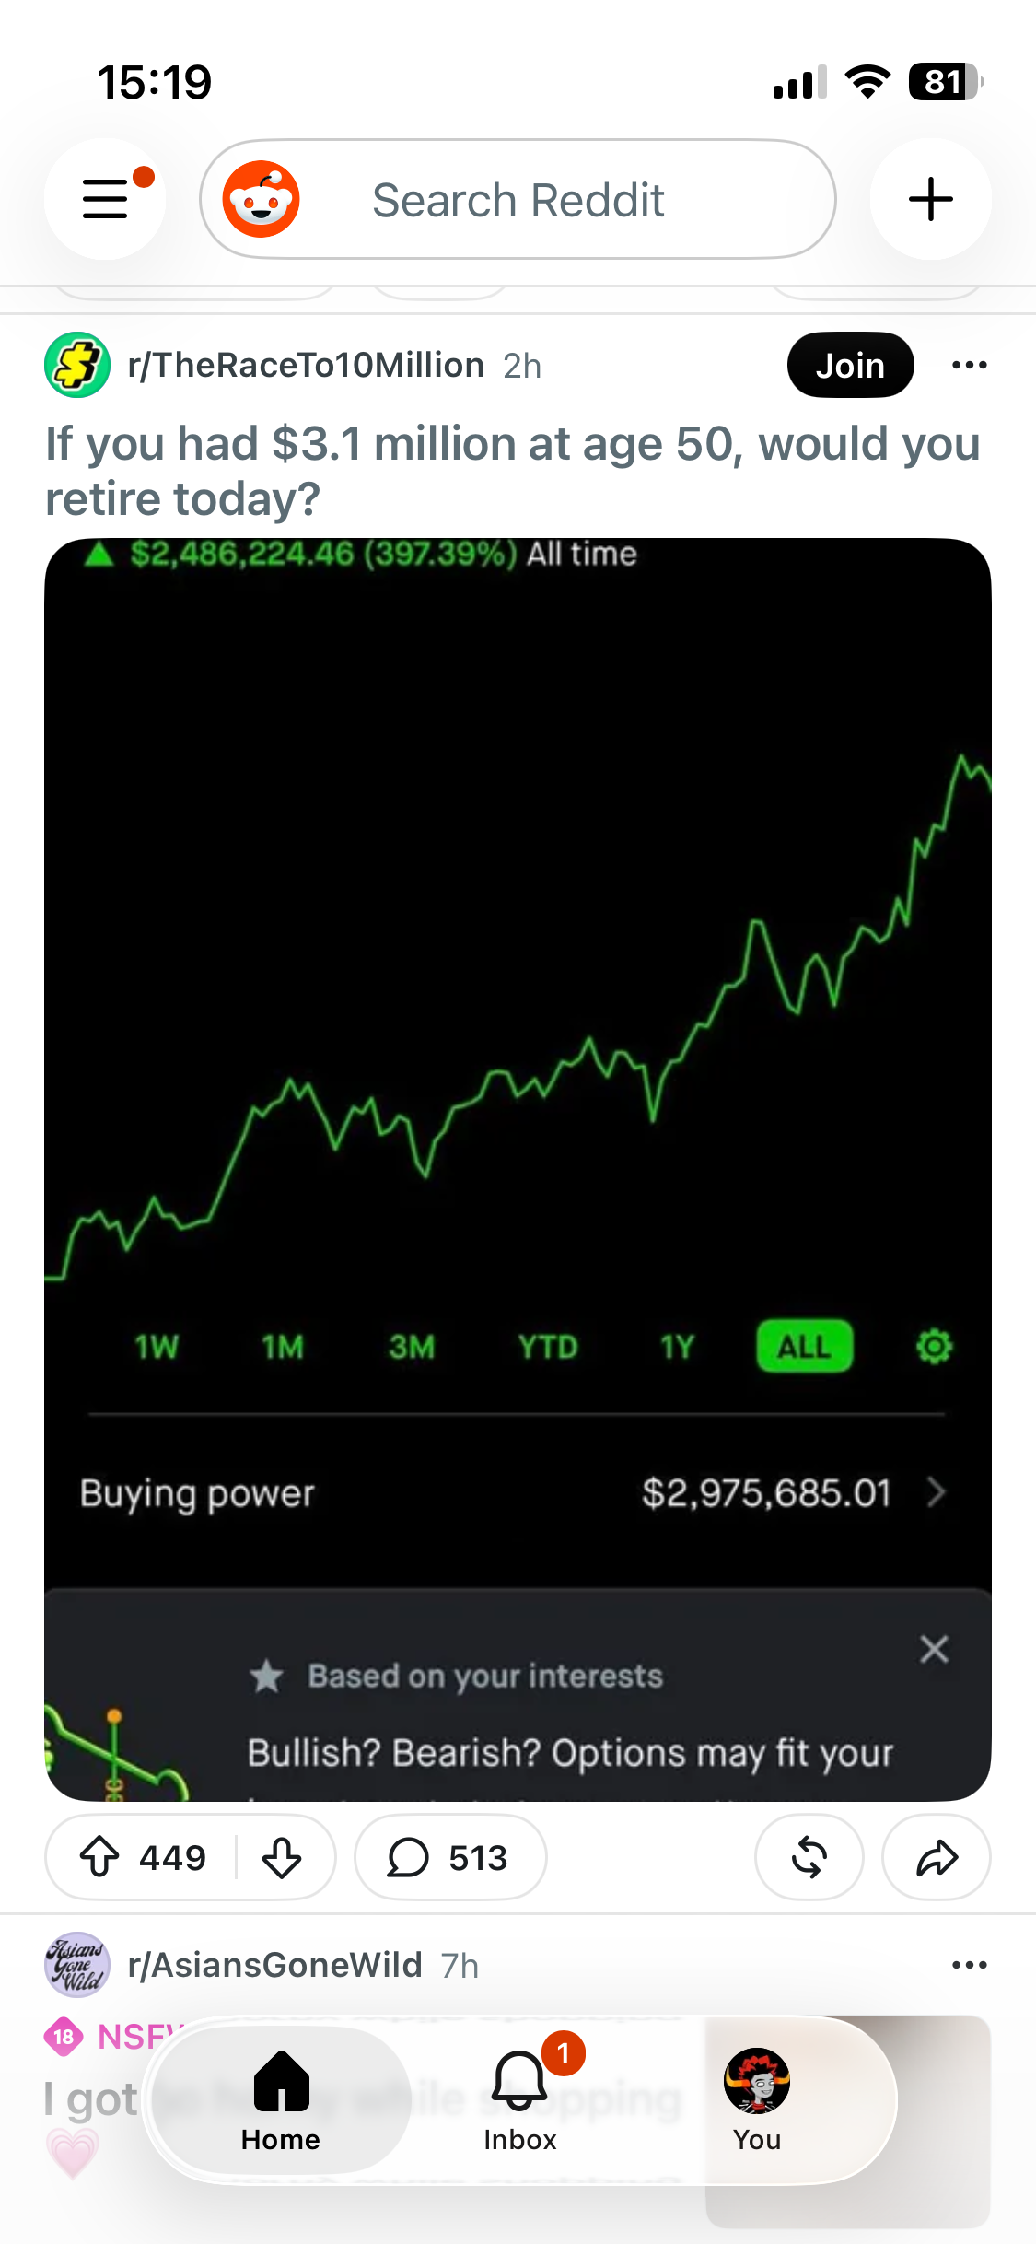1036x2244 pixels.
Task: Upvote the $3.1 million retirement post
Action: click(x=99, y=1857)
